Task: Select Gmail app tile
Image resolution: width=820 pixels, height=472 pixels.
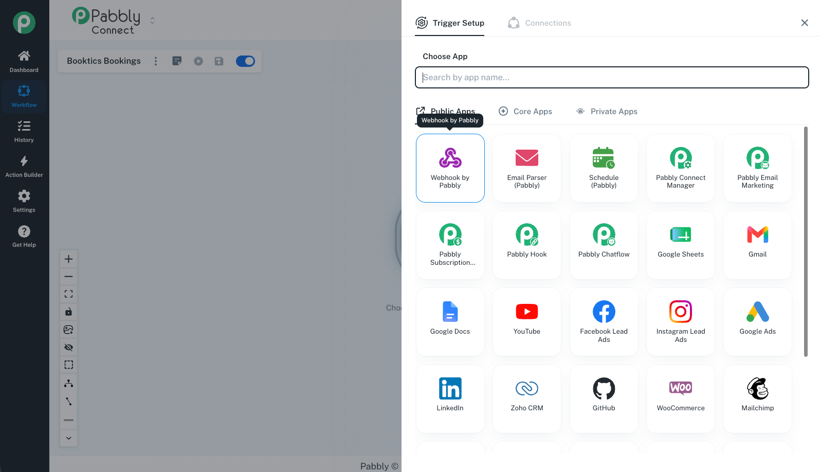Action: (757, 245)
